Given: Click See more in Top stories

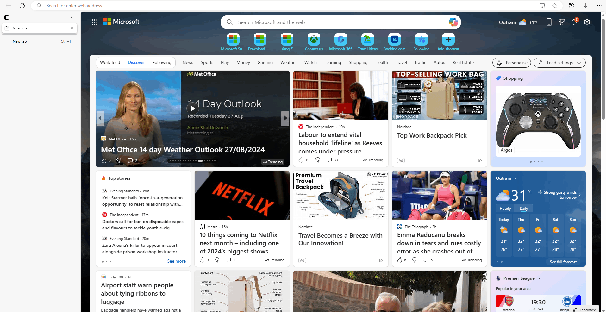Looking at the screenshot, I should [x=177, y=261].
